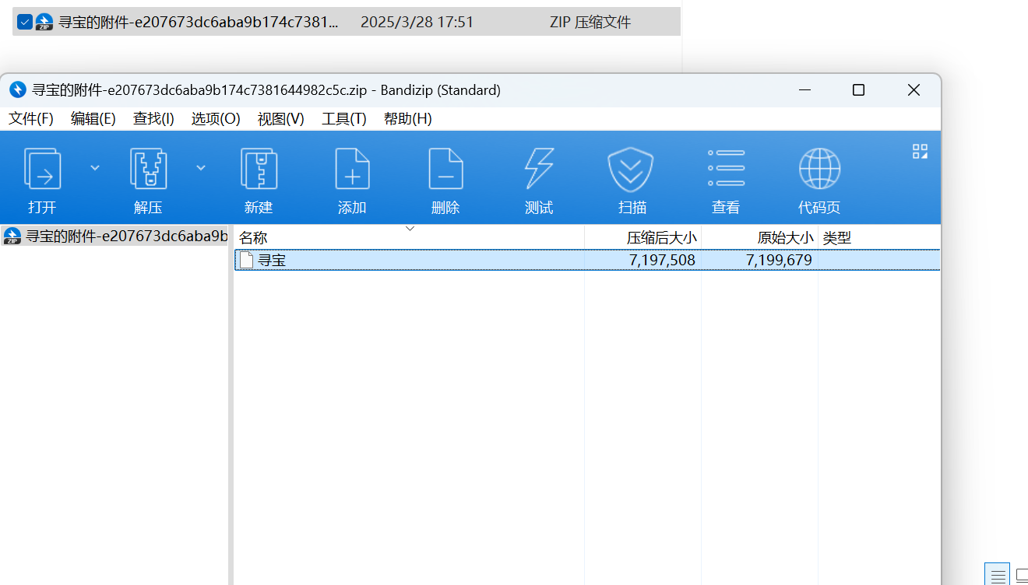Click the Bandizip title bar app icon
The width and height of the screenshot is (1028, 585).
[18, 89]
